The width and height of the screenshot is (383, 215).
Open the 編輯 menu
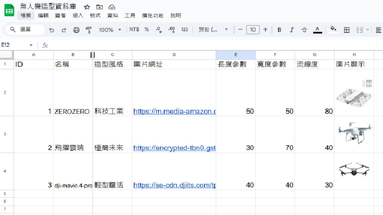coord(43,15)
